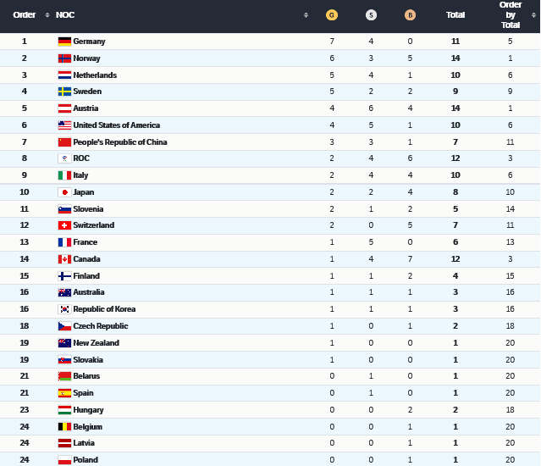The height and width of the screenshot is (466, 541).
Task: Open the United States of America link
Action: click(115, 125)
